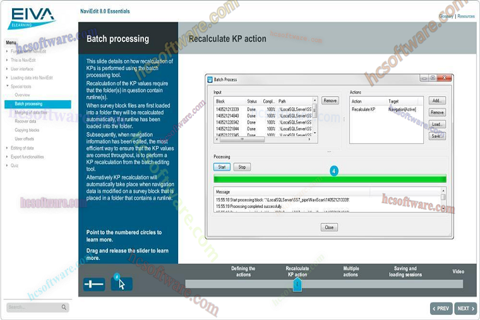Click the Defining the actions timeline label

coord(243,271)
